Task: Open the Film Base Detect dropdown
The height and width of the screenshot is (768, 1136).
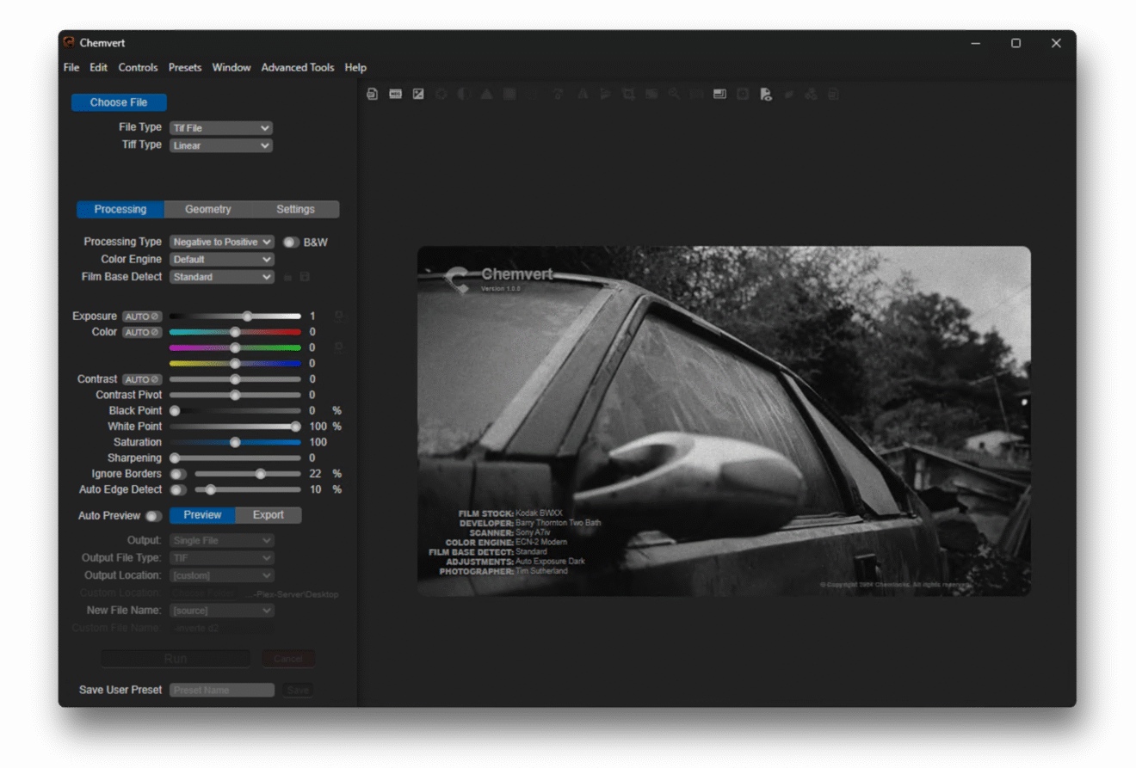Action: tap(221, 276)
